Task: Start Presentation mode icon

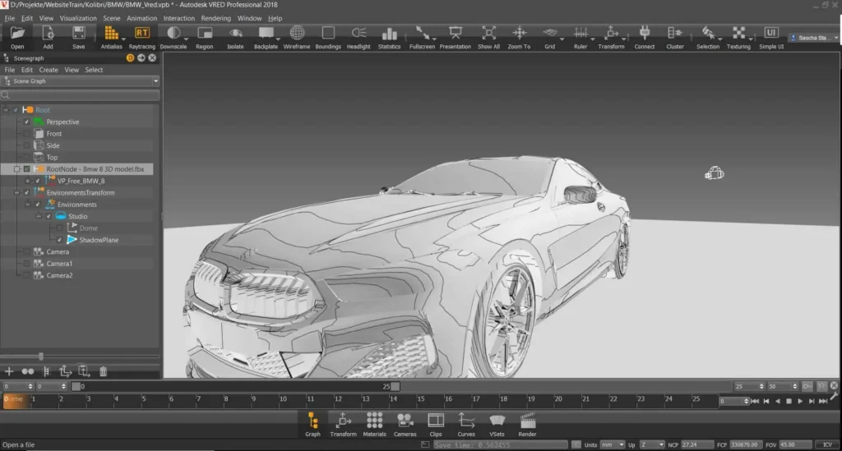Action: pyautogui.click(x=456, y=33)
